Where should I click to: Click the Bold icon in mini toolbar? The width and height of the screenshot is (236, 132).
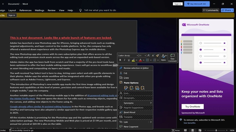coord(120,60)
